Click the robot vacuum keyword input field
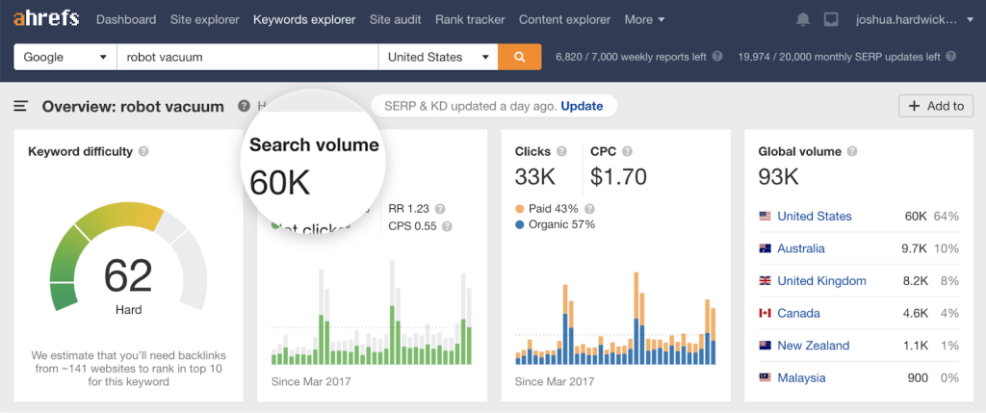This screenshot has height=413, width=986. pos(246,57)
